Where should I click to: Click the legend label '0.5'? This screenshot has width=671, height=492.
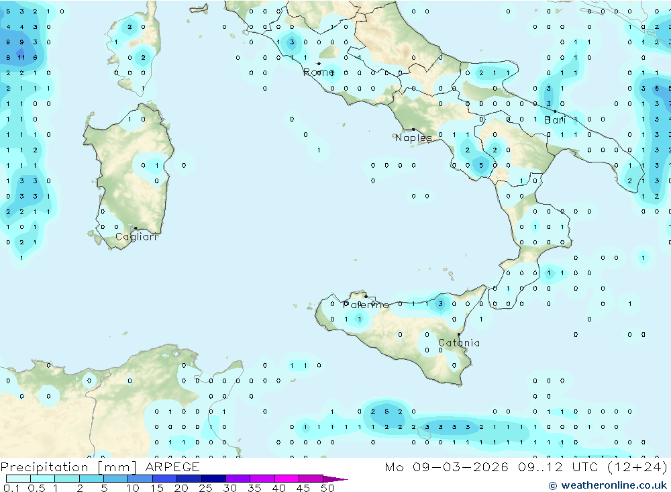[36, 488]
